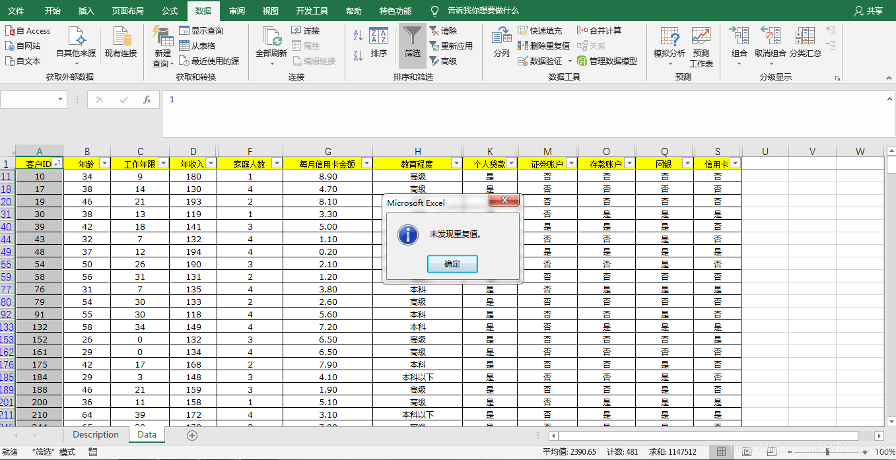This screenshot has height=460, width=896.
Task: Import data from website (自网站)
Action: [x=24, y=46]
